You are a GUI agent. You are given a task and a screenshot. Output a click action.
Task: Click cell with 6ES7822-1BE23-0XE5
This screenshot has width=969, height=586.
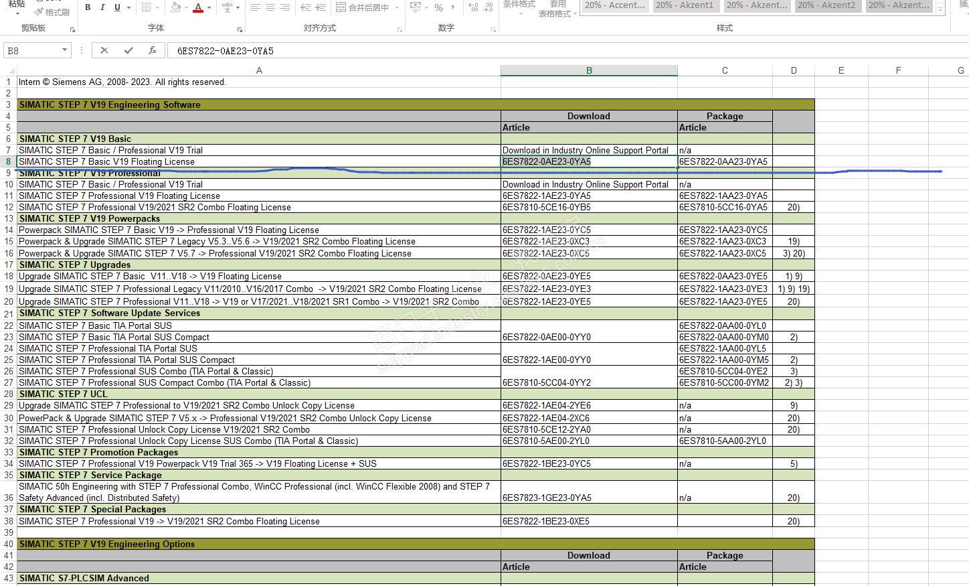click(x=589, y=521)
